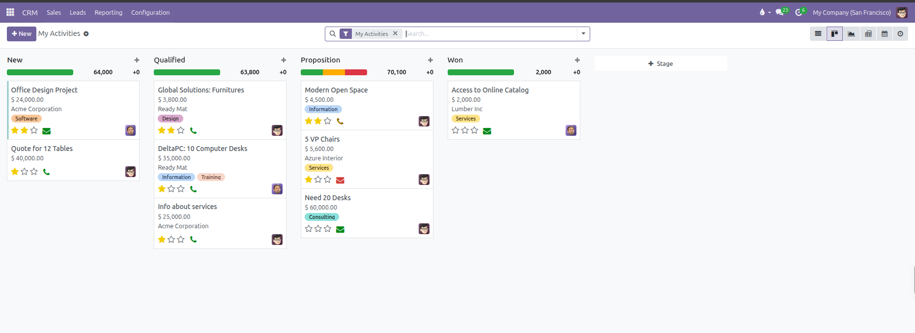The width and height of the screenshot is (915, 333).
Task: Click salesperson avatar on 5 VP Chairs card
Action: pyautogui.click(x=424, y=180)
